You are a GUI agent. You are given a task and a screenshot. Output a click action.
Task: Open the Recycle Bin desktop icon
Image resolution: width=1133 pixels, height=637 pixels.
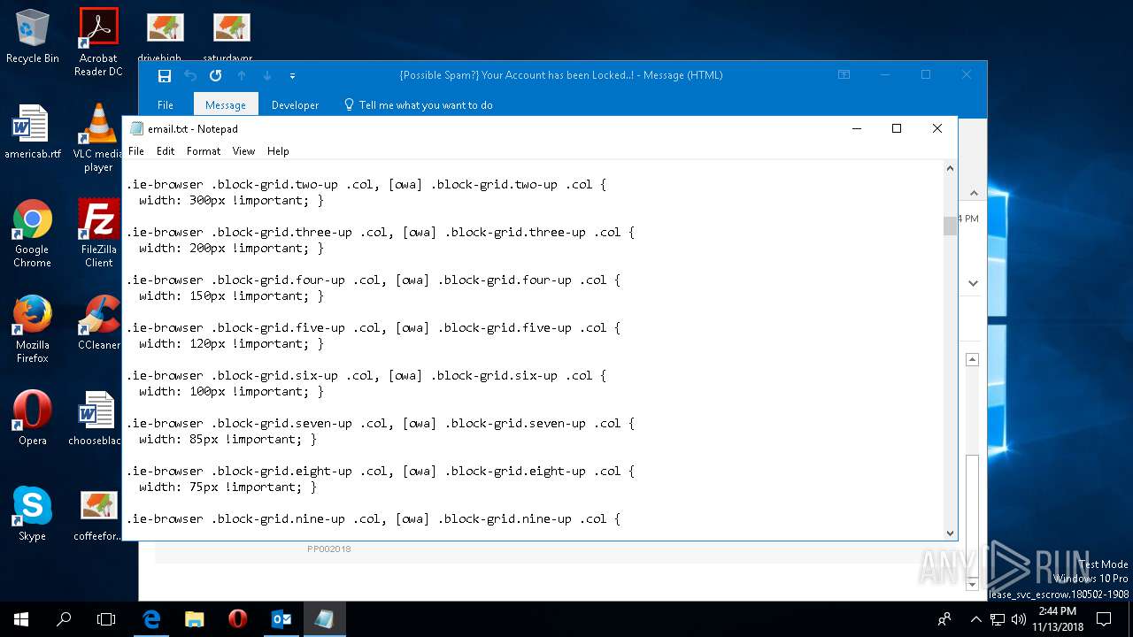(33, 37)
